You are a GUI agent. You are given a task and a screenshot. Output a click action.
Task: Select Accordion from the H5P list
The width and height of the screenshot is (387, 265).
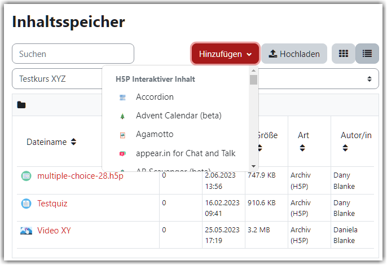(155, 97)
